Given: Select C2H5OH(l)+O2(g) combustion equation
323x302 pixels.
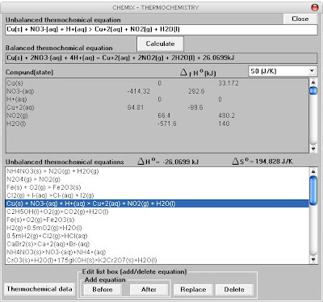Looking at the screenshot, I should click(x=157, y=212).
